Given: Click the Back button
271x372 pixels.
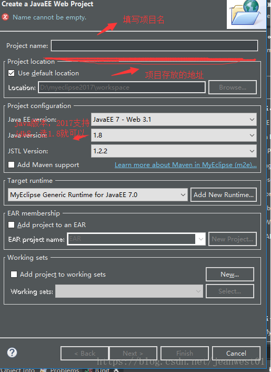Looking at the screenshot, I should (85, 353).
